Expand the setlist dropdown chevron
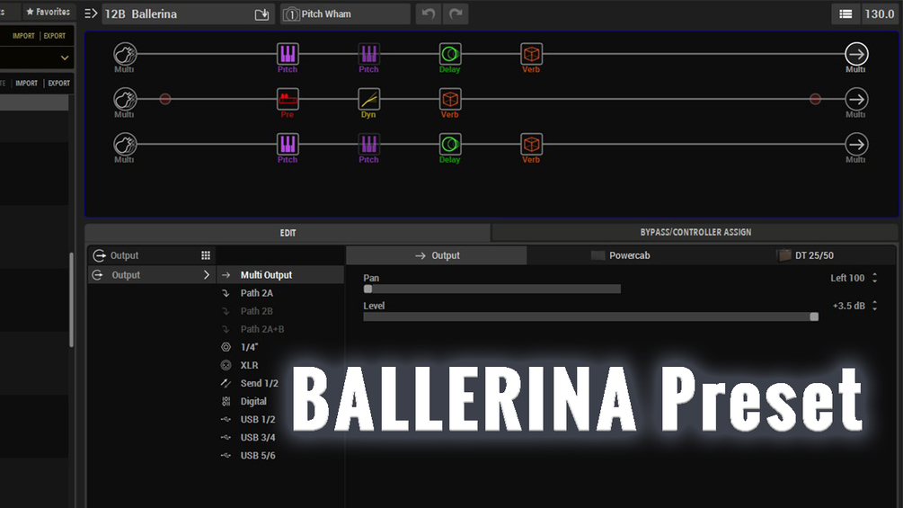The image size is (903, 508). [x=65, y=58]
